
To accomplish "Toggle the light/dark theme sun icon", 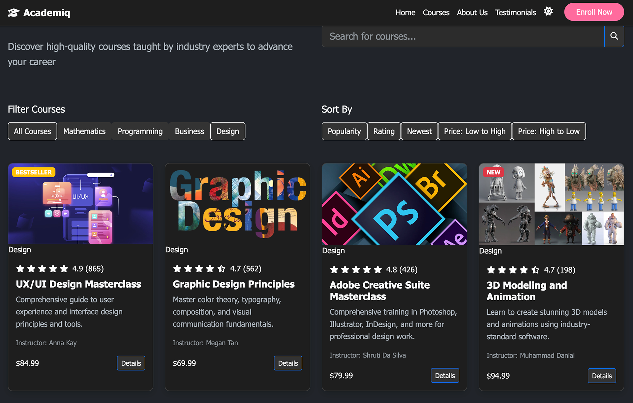I will [548, 11].
